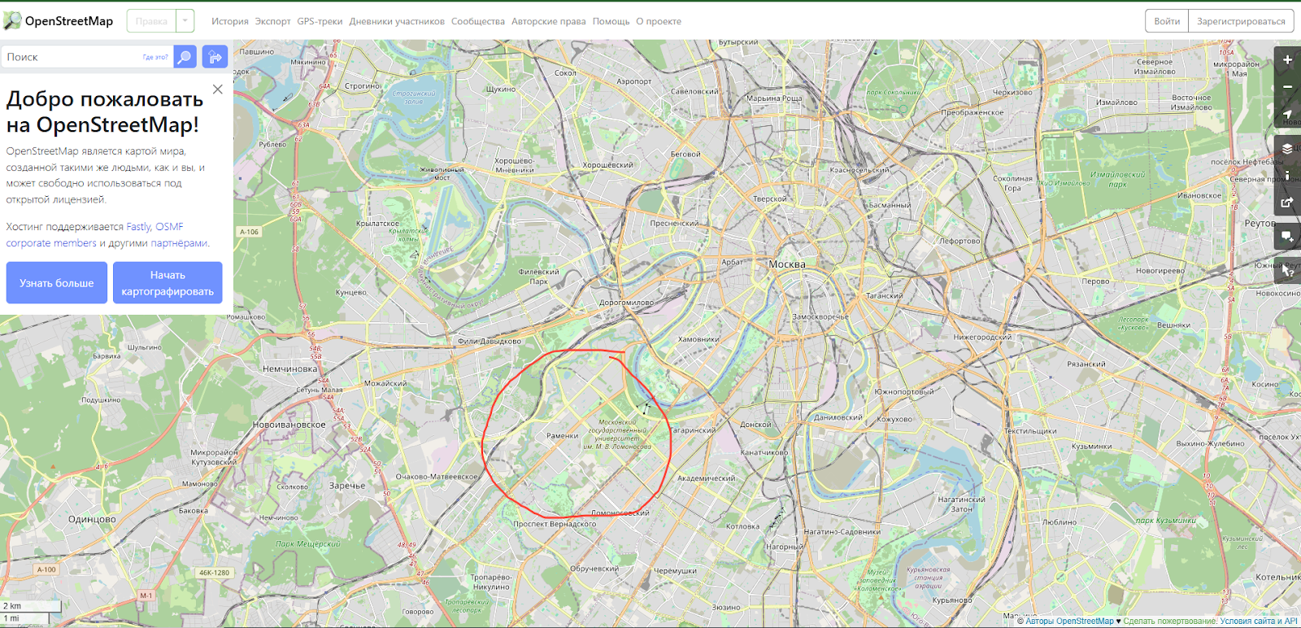1301x628 pixels.
Task: Click the OpenStreetMap logo
Action: (x=59, y=21)
